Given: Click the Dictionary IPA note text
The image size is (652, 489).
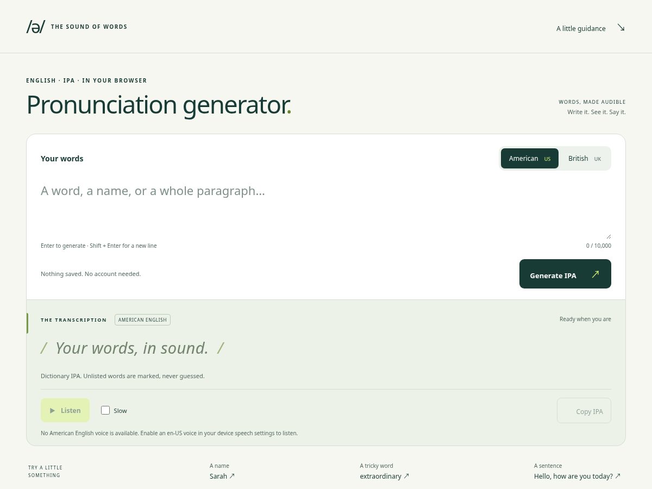Looking at the screenshot, I should (123, 376).
